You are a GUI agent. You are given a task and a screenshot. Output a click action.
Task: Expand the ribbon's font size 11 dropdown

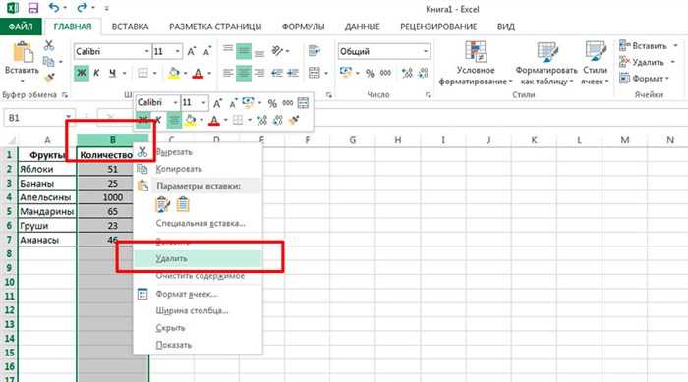coord(177,52)
